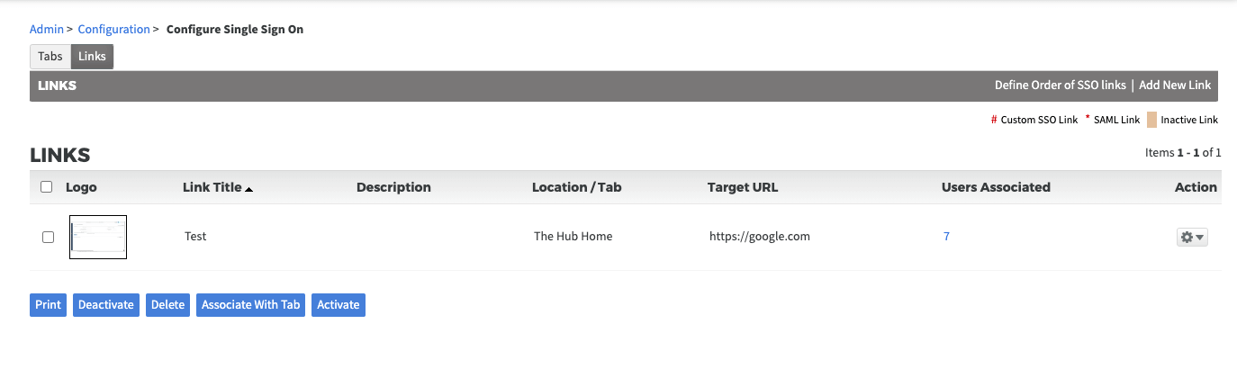Open the gear action menu for Test

(1192, 237)
